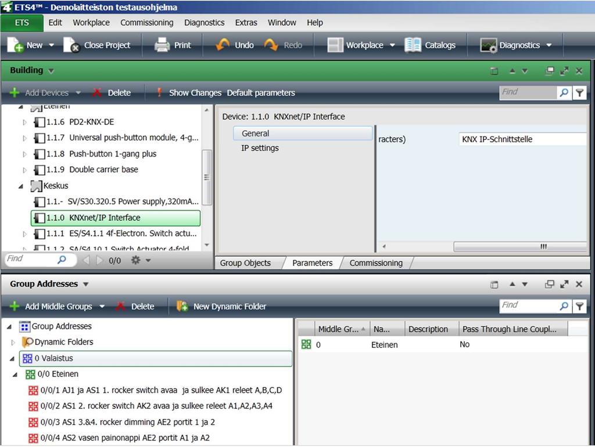Select the IP settings parameter page
This screenshot has height=447, width=595.
pyautogui.click(x=260, y=148)
